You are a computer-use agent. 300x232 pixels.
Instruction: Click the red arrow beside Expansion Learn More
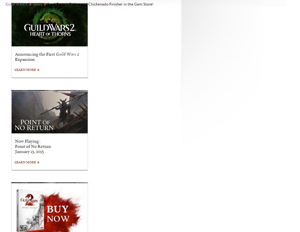(x=38, y=70)
